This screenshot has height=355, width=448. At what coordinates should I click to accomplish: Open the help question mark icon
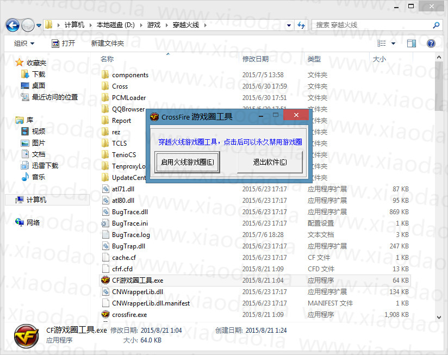(x=431, y=43)
